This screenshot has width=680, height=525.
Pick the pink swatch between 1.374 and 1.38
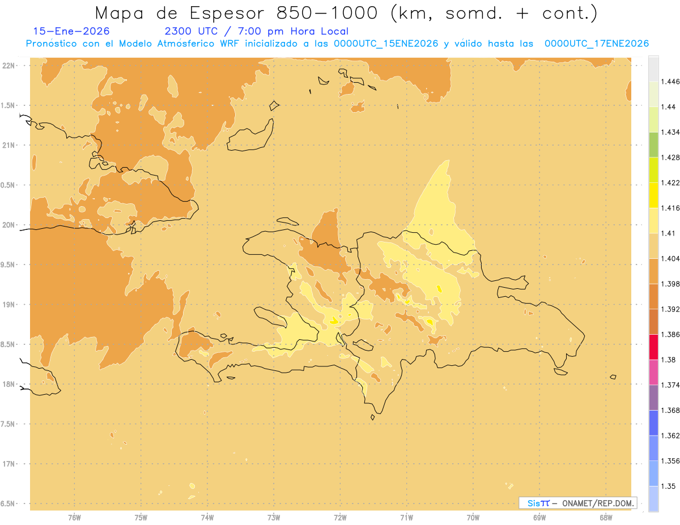point(653,372)
